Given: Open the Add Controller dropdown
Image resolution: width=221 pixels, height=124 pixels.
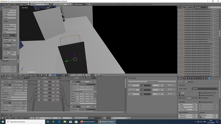Looking at the screenshot, I should tap(56, 78).
